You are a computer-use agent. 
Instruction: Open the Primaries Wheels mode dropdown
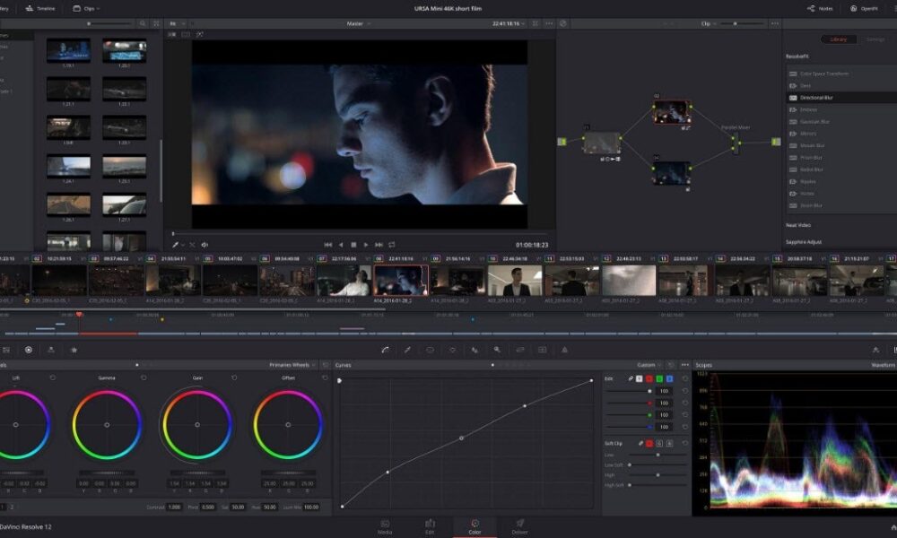tap(292, 365)
